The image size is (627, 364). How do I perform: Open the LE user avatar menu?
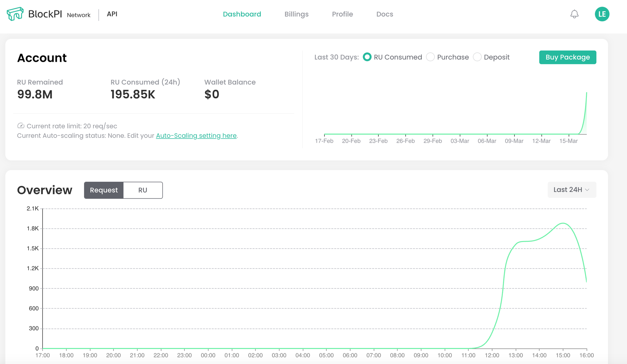click(602, 14)
